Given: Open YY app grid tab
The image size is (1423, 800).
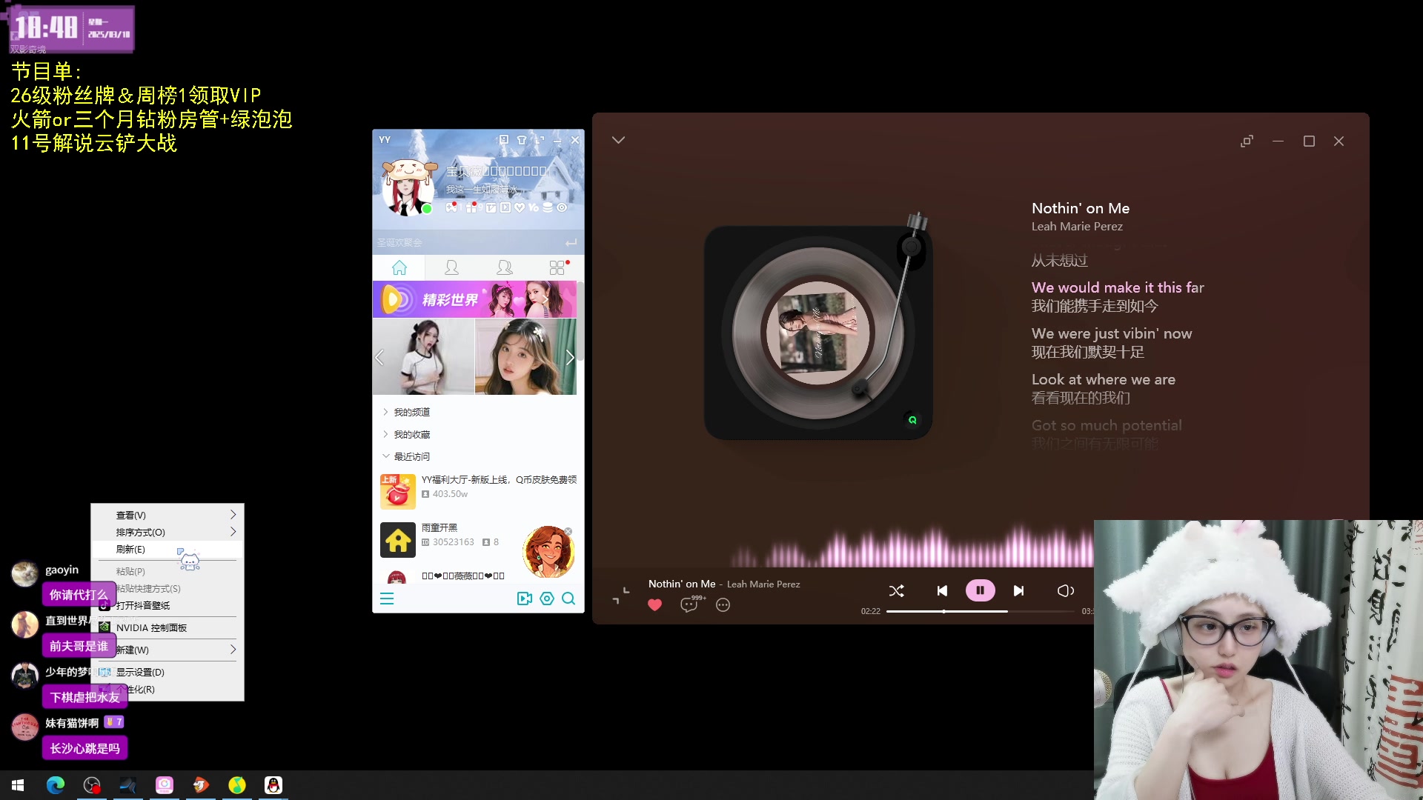Looking at the screenshot, I should (x=557, y=267).
